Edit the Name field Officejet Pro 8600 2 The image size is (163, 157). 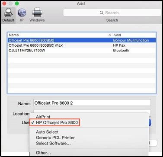click(92, 103)
